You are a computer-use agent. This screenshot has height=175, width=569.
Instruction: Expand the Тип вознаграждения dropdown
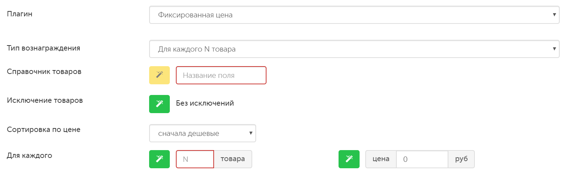tap(354, 49)
